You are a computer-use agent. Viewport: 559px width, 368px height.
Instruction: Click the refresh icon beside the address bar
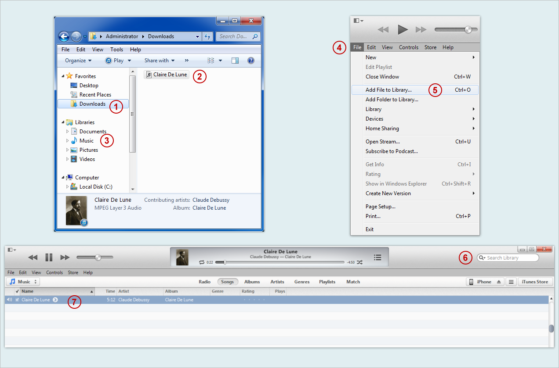coord(207,37)
